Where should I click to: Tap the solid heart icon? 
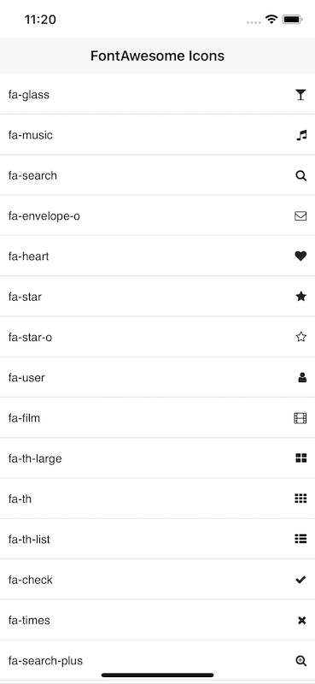click(x=300, y=256)
